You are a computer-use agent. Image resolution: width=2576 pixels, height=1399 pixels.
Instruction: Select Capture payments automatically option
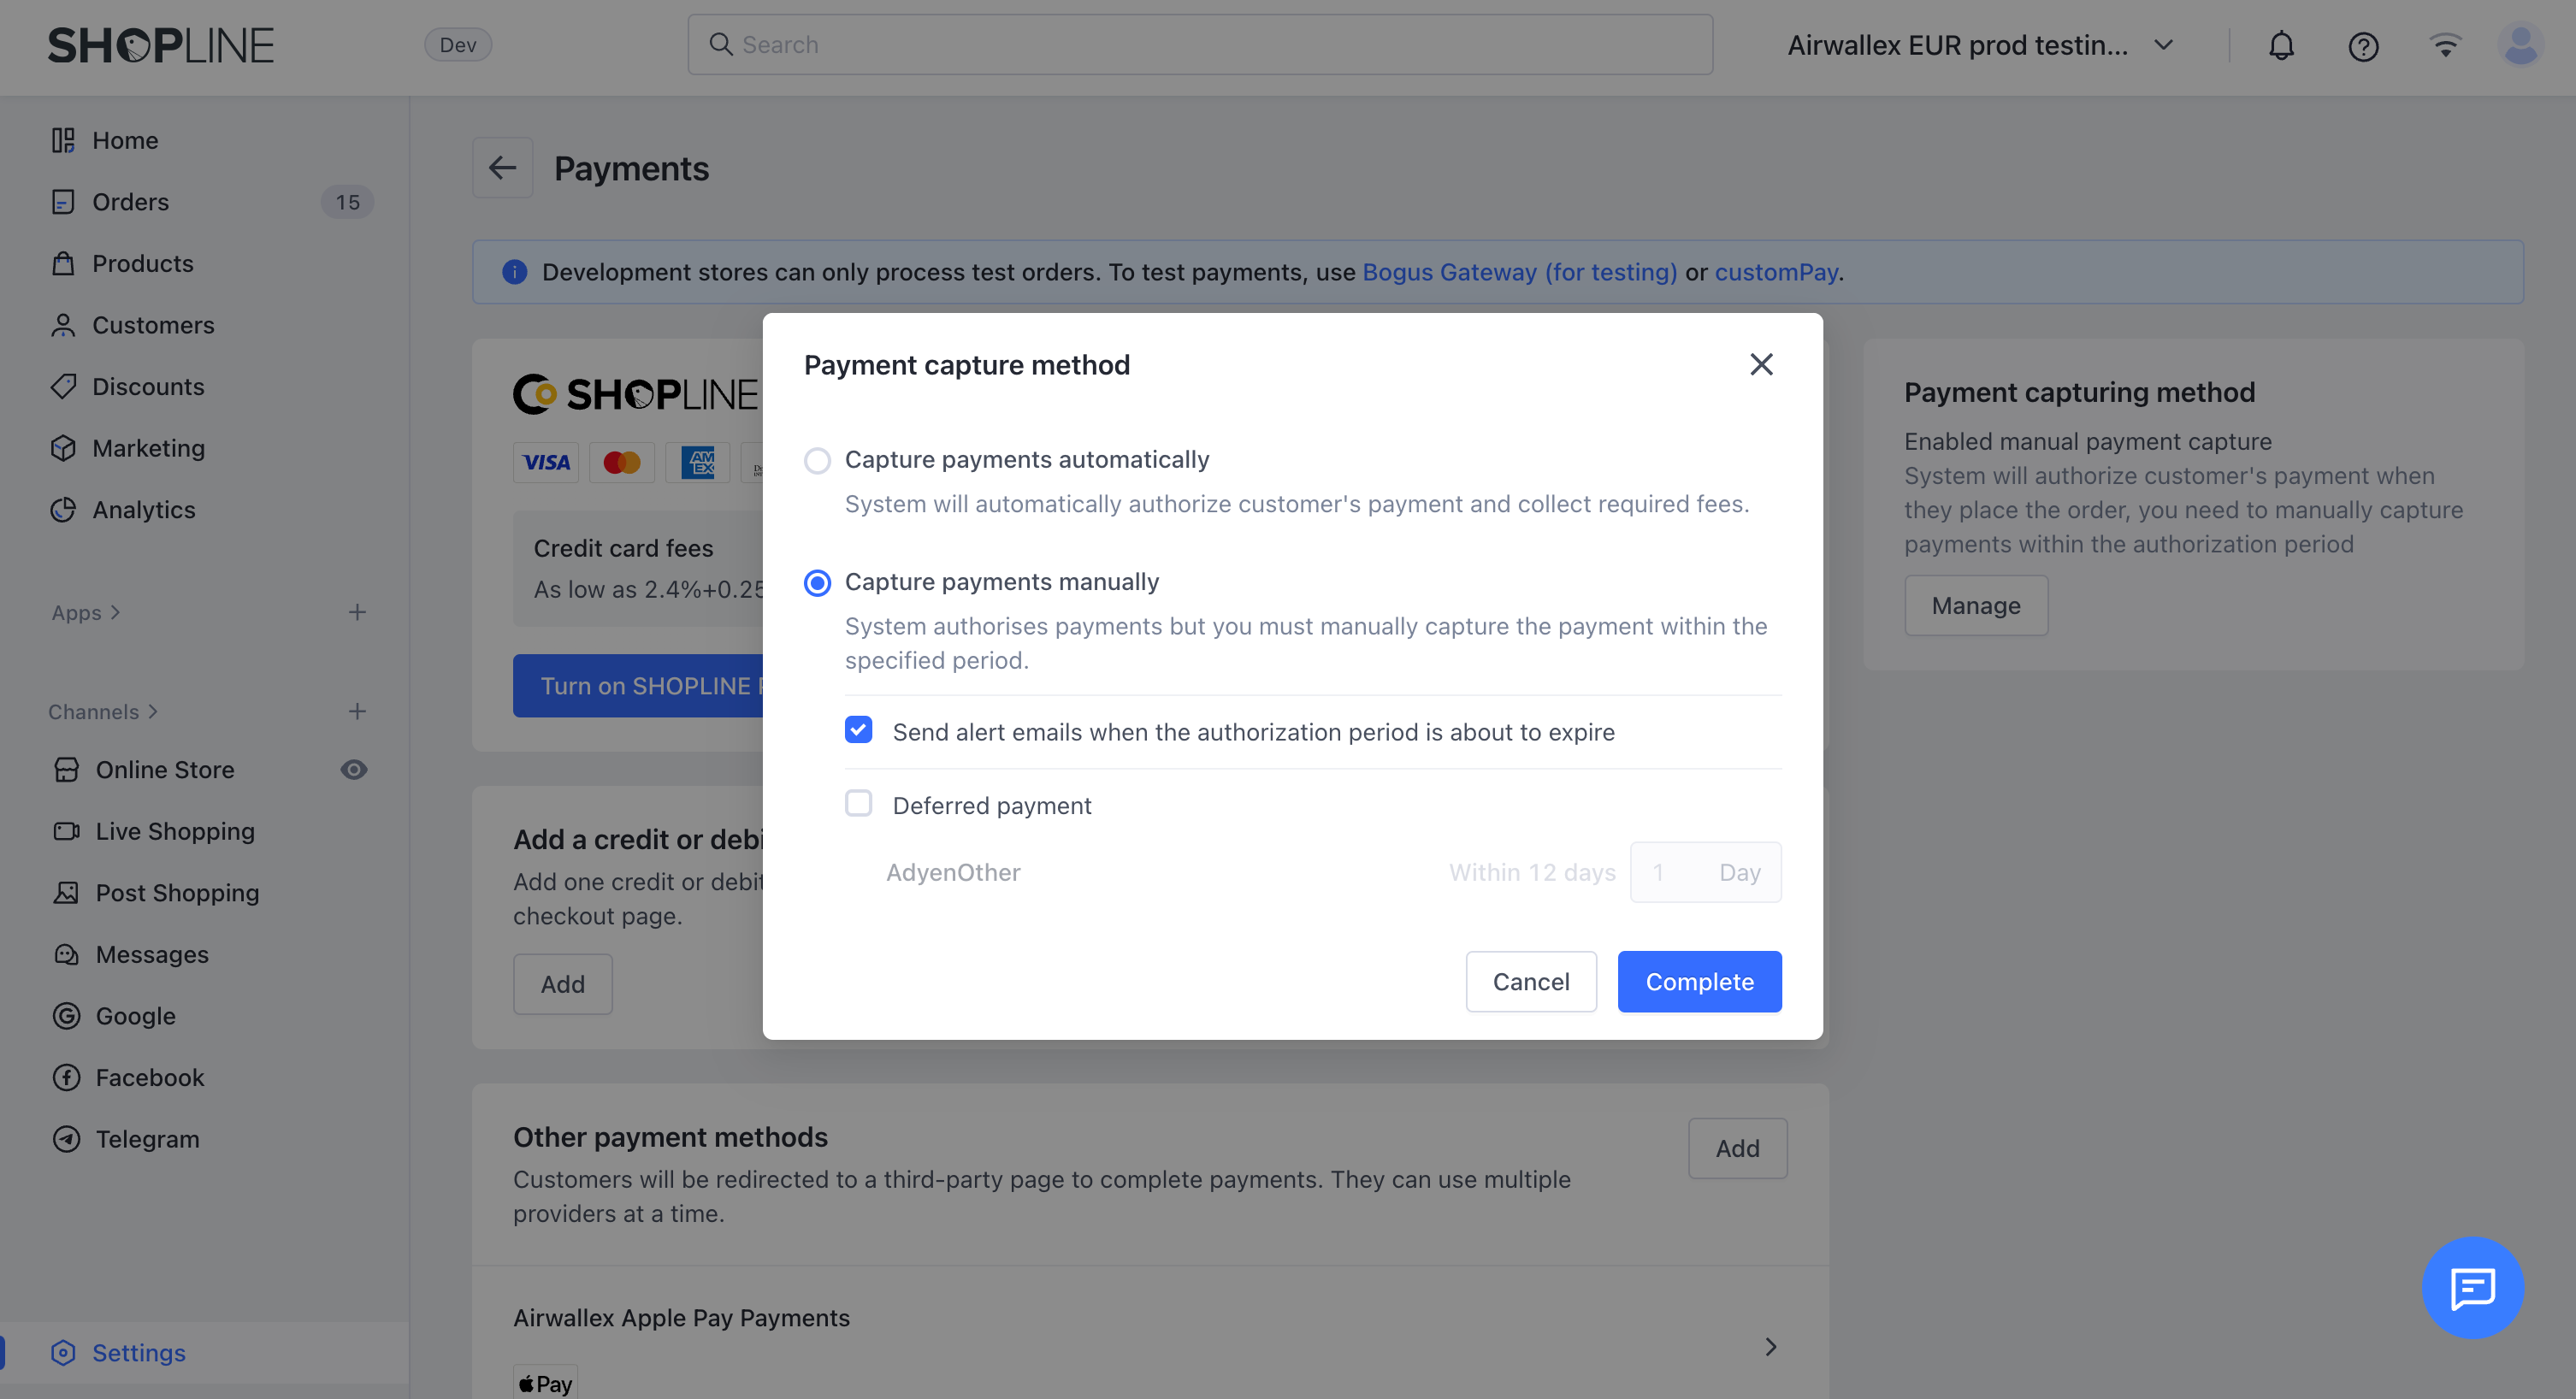coord(818,460)
